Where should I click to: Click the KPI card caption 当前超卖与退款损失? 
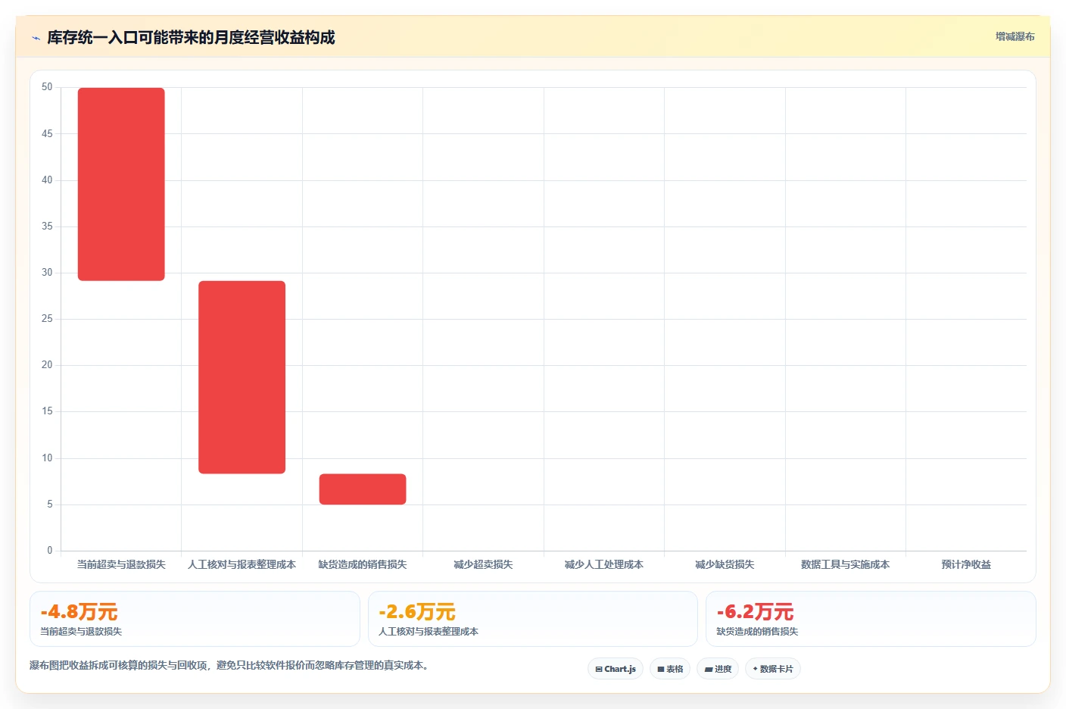[x=81, y=632]
